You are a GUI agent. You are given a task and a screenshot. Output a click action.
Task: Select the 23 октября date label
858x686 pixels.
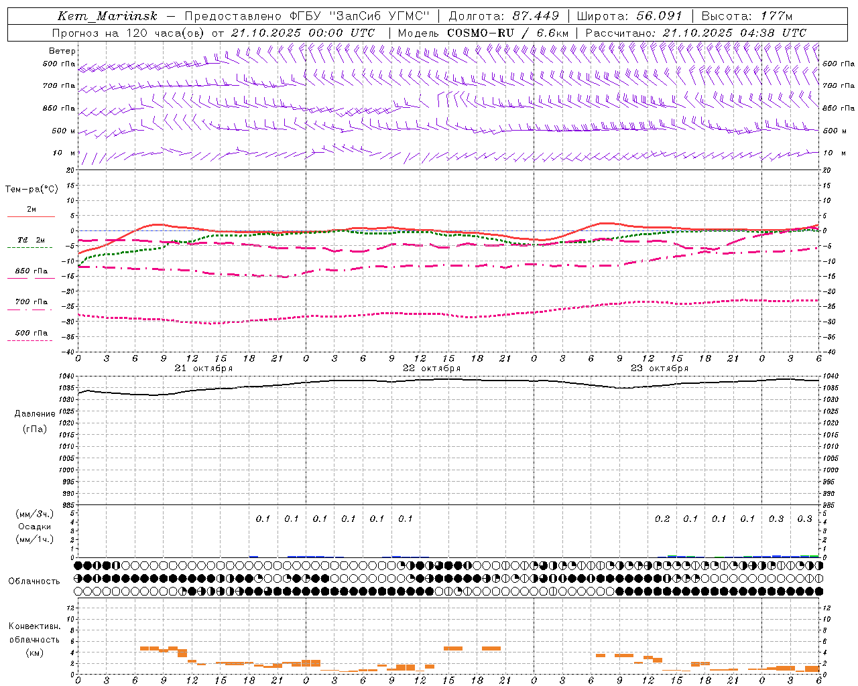point(660,368)
